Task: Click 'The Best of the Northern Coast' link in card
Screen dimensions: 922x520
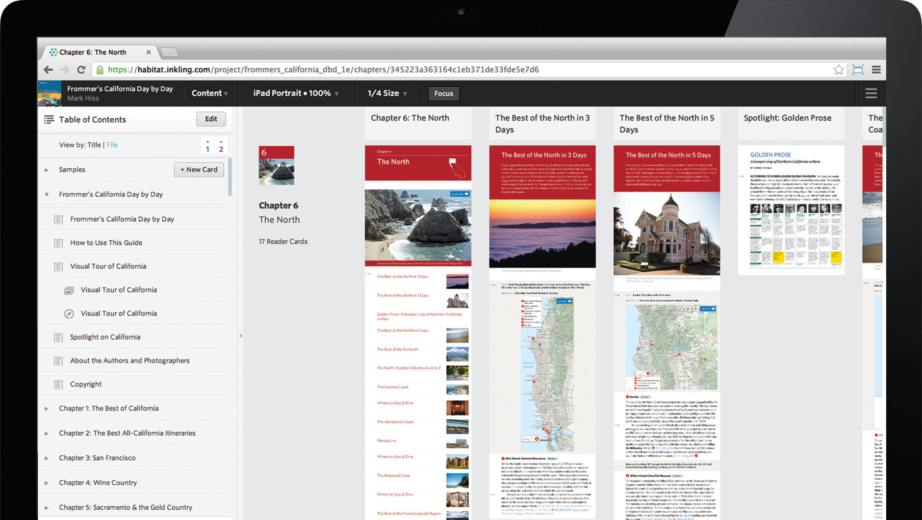Action: click(403, 331)
